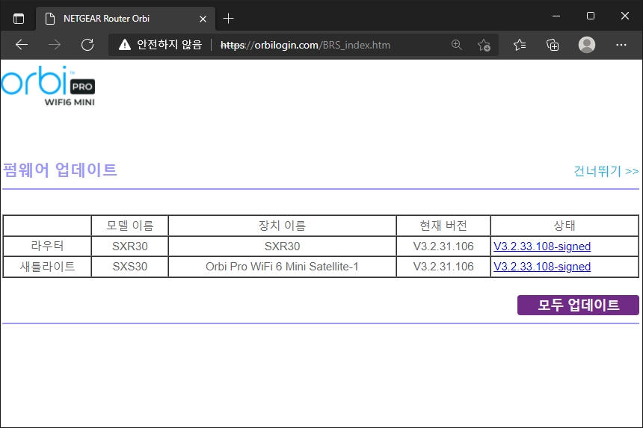Open satellite firmware V3.2.33.108-signed link
Image resolution: width=643 pixels, height=428 pixels.
[x=542, y=267]
